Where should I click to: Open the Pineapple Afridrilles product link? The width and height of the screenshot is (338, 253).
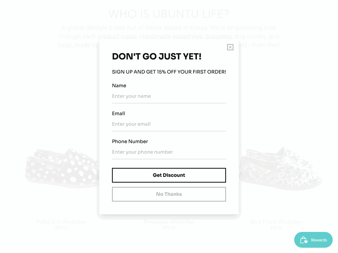tap(169, 222)
